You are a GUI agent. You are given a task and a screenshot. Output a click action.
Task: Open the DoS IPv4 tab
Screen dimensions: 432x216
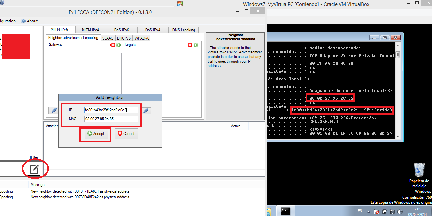pyautogui.click(x=152, y=30)
